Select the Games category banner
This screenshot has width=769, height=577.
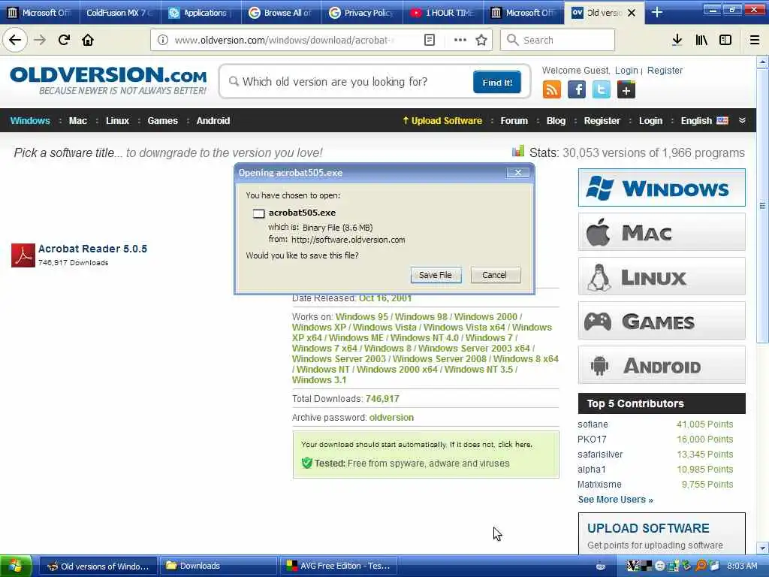click(x=662, y=321)
